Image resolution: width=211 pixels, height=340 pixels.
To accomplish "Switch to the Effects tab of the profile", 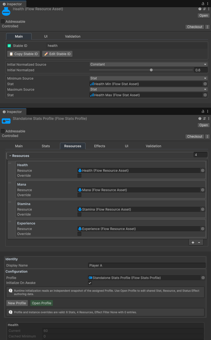I will (x=100, y=146).
